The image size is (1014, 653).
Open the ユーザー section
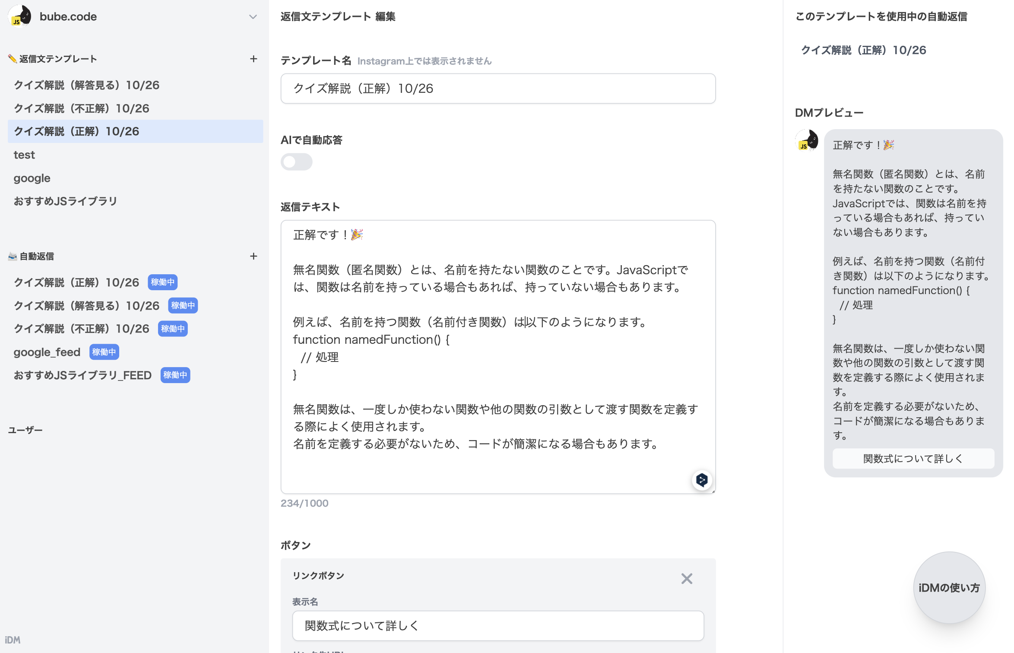25,430
